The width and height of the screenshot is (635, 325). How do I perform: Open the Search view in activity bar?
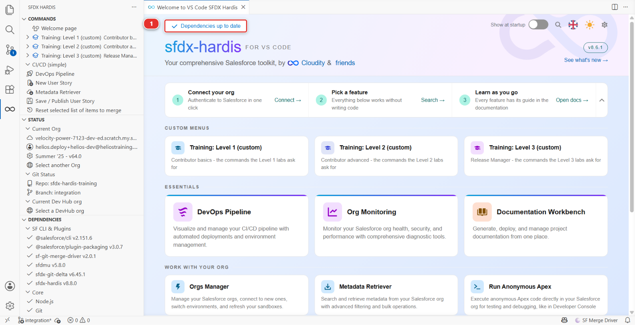tap(10, 30)
